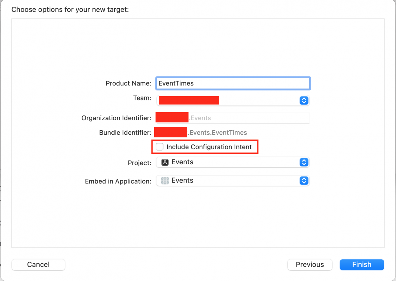396x281 pixels.
Task: Focus the Product Name text field
Action: pos(232,83)
